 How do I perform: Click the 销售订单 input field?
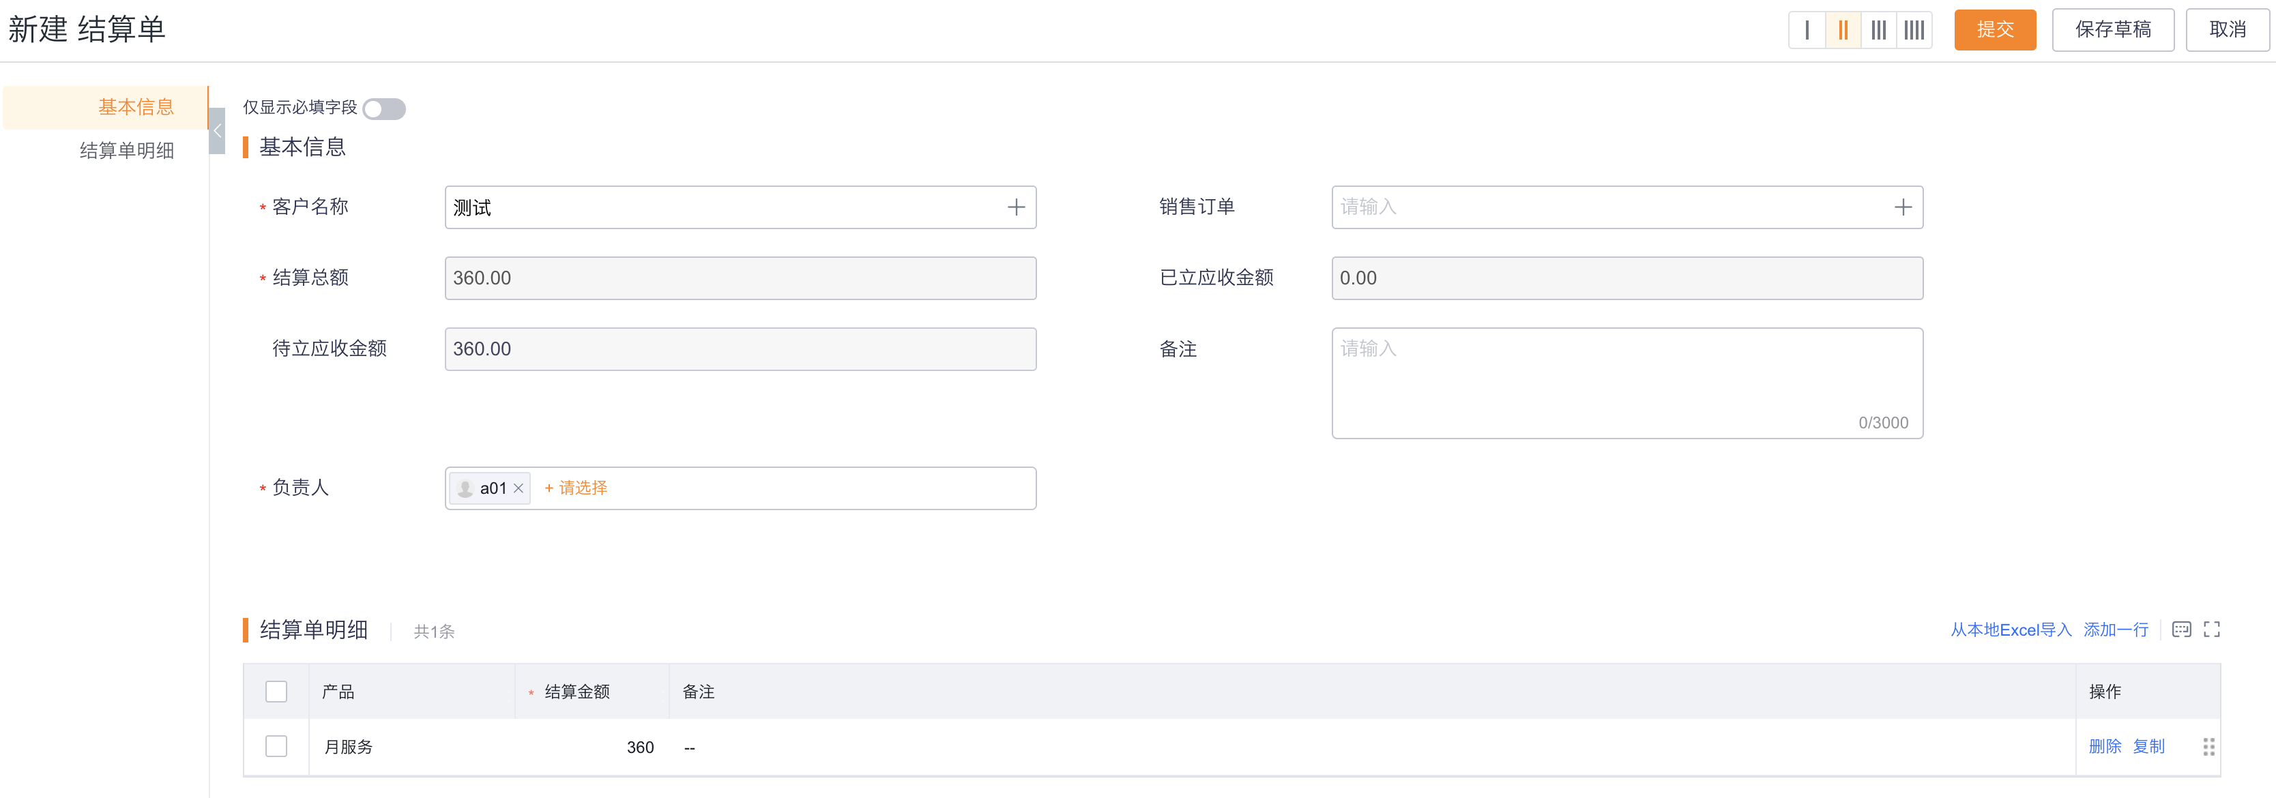tap(1627, 207)
